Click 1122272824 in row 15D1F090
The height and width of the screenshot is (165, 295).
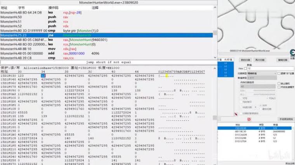click(x=74, y=91)
